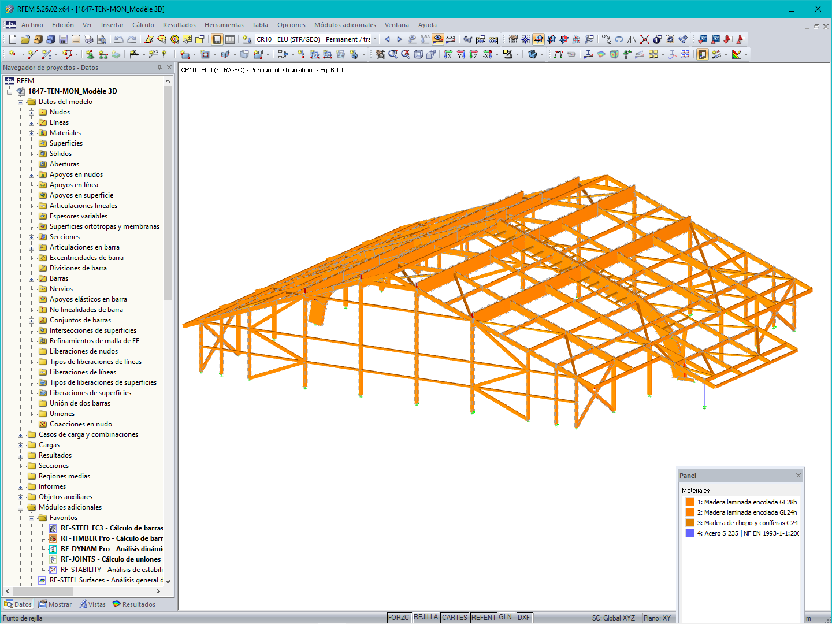Activate the isometric view icon in toolbar

coord(418,54)
